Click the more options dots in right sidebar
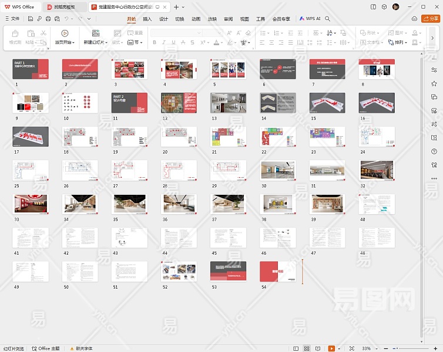The width and height of the screenshot is (443, 352). 434,179
